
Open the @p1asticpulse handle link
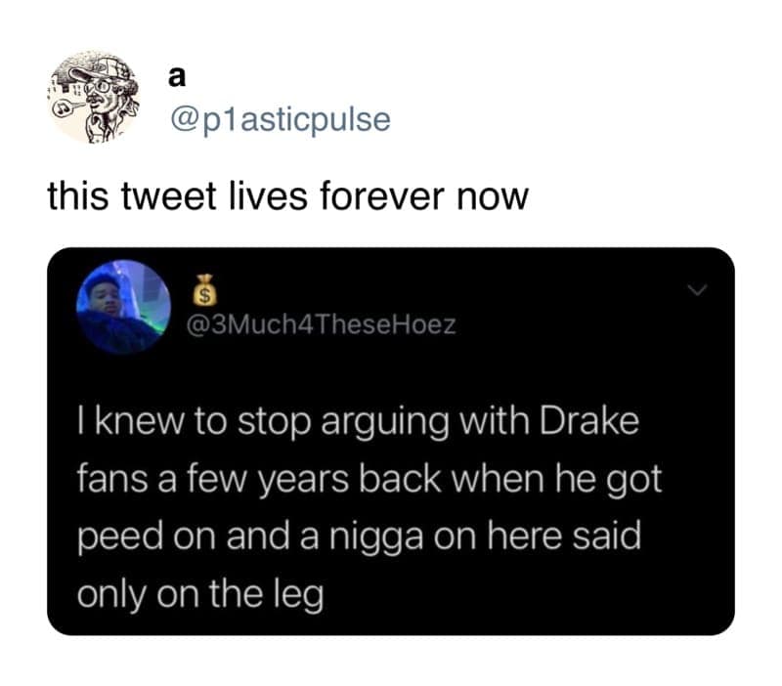click(x=281, y=120)
